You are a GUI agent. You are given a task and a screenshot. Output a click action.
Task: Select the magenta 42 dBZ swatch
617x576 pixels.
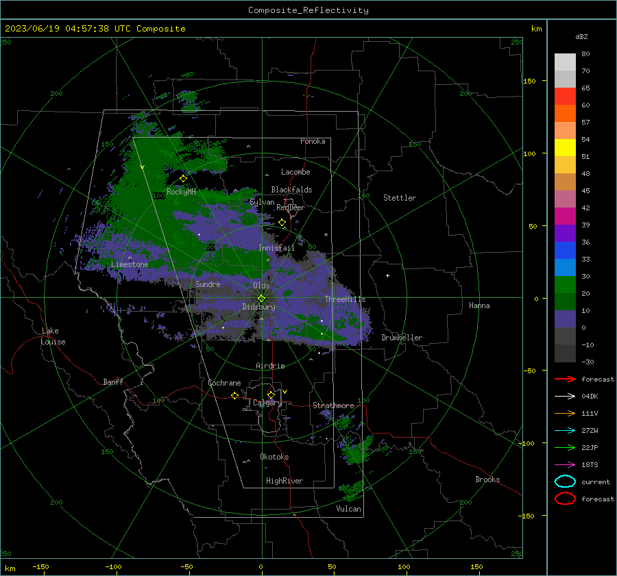pyautogui.click(x=565, y=216)
